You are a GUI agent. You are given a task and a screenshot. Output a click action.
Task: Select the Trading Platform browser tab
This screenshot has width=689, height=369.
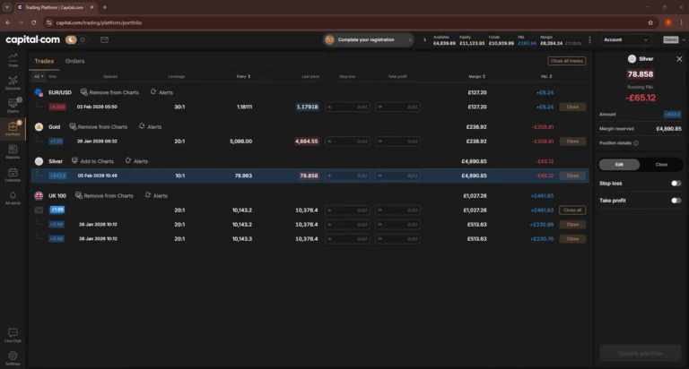tap(54, 7)
